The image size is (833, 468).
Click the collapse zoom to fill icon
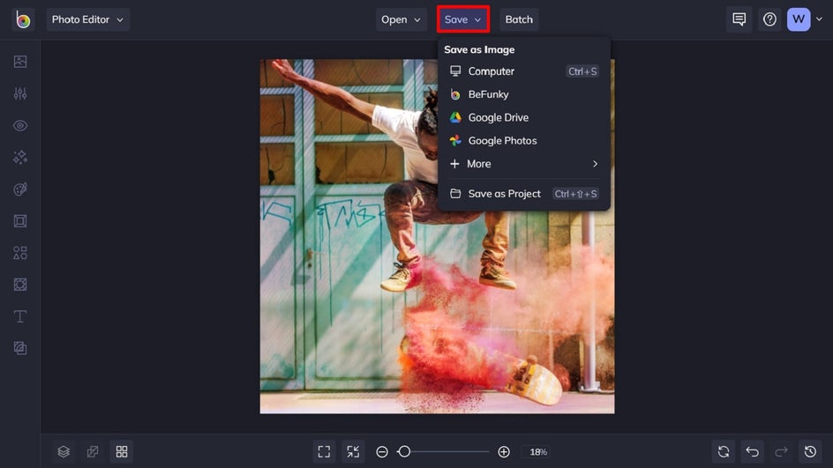353,451
